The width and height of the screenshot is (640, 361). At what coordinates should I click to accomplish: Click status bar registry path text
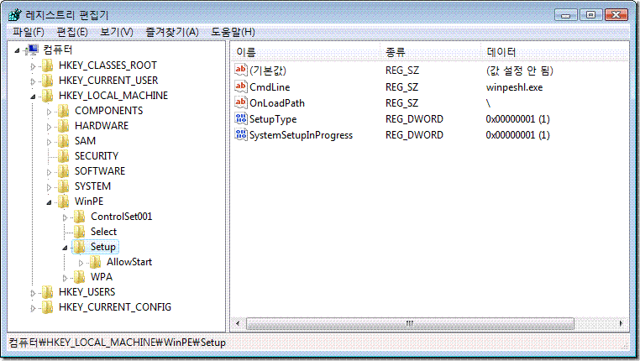click(117, 343)
